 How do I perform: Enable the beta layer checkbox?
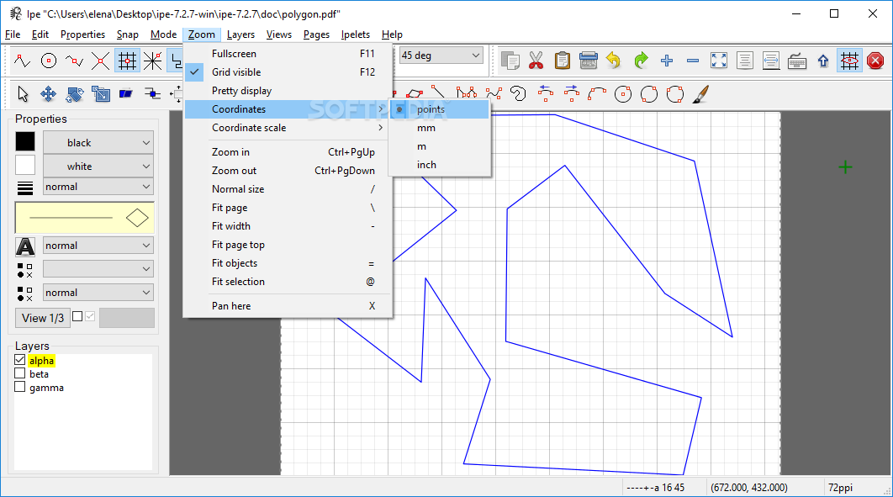coord(20,373)
